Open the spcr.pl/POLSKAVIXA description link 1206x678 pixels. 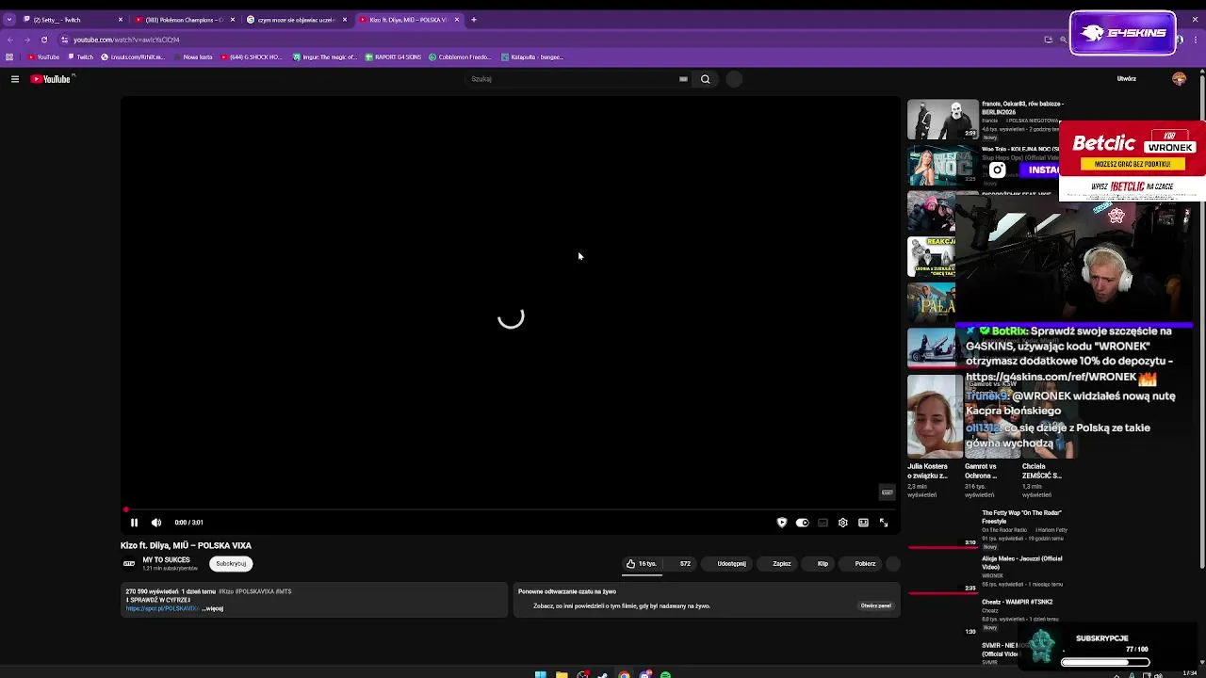(x=162, y=609)
